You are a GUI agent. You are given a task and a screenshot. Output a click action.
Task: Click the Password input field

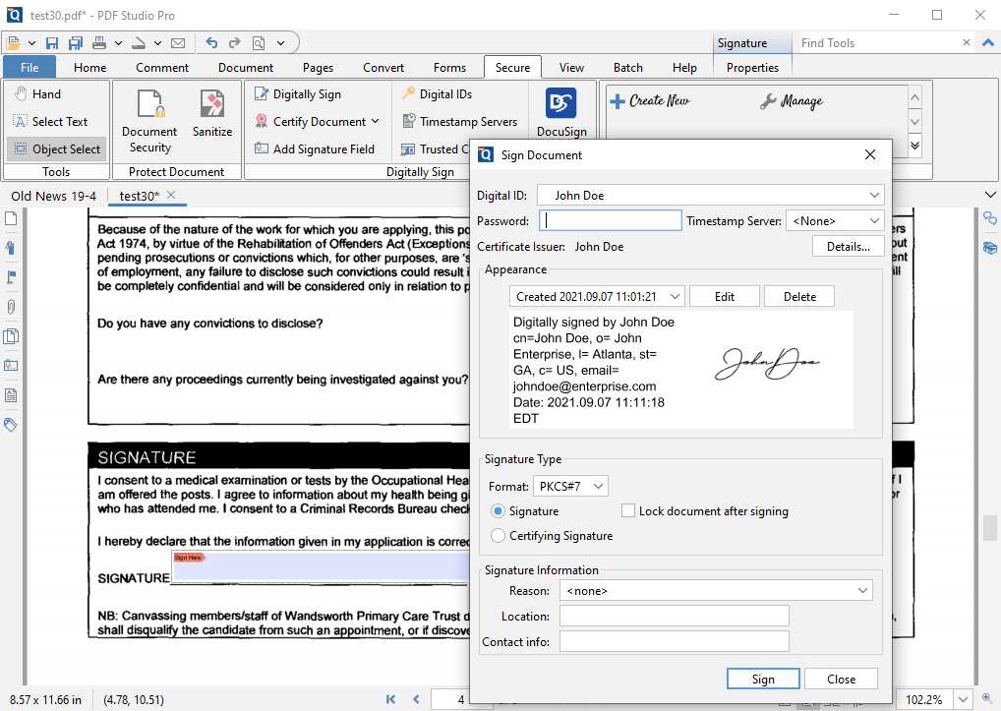[610, 220]
